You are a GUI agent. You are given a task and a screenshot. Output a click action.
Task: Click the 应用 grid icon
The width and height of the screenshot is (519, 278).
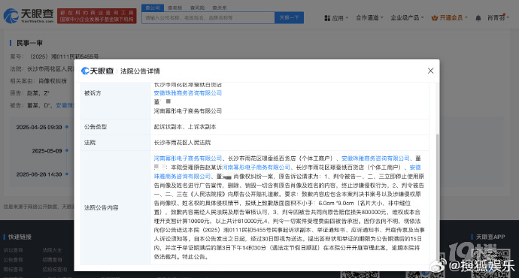pos(327,18)
